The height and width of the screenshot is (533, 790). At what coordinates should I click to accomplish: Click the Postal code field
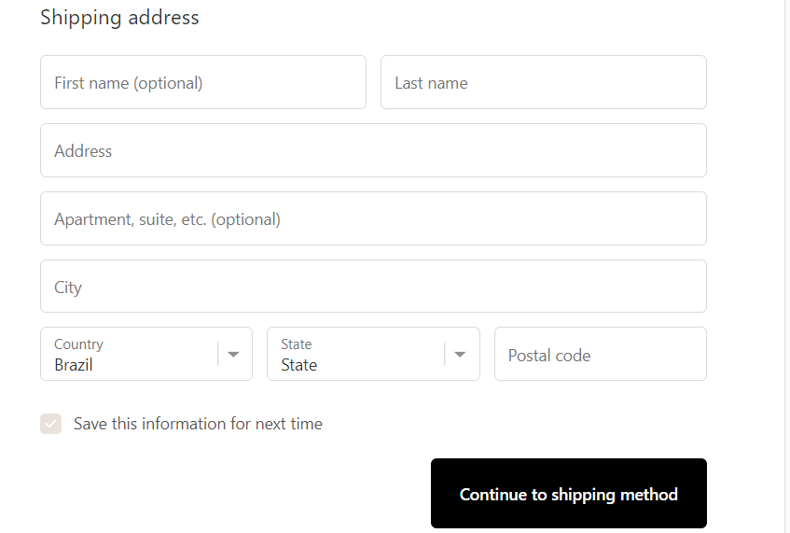[x=600, y=355]
